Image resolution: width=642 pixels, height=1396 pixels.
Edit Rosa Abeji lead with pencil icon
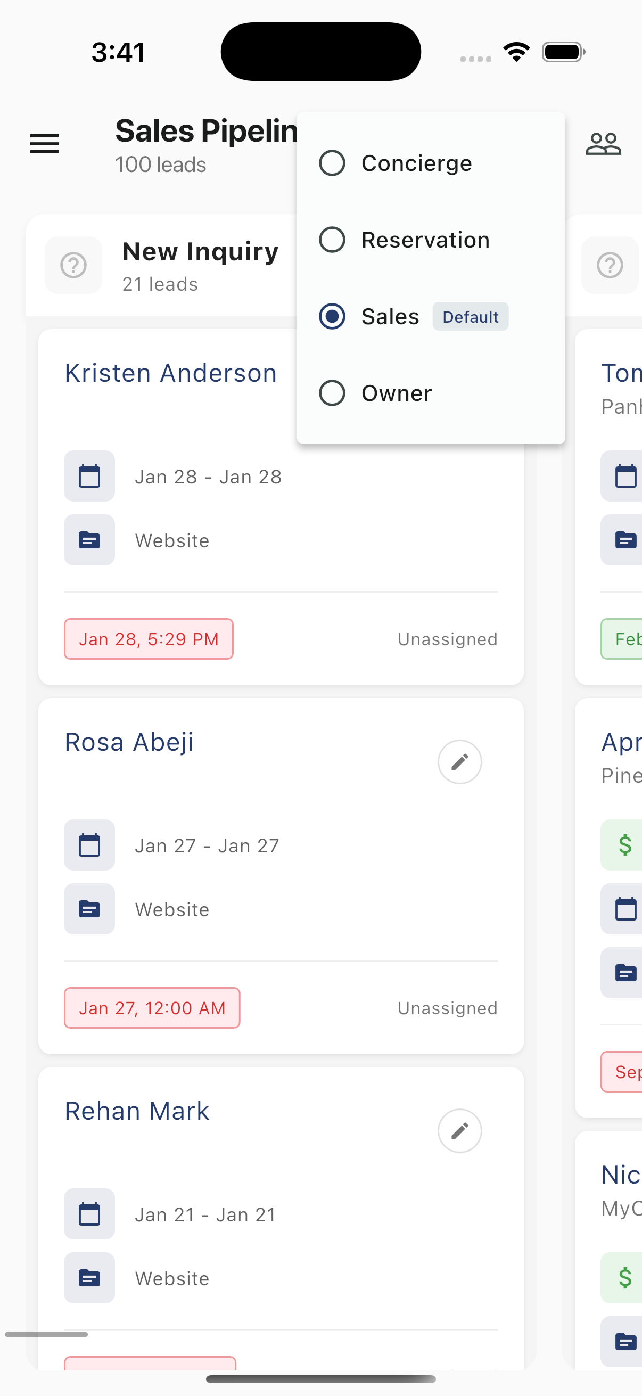(459, 761)
